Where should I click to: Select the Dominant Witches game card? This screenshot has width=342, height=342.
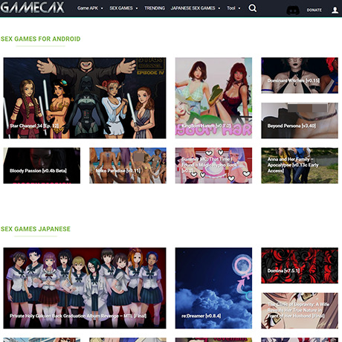click(300, 75)
